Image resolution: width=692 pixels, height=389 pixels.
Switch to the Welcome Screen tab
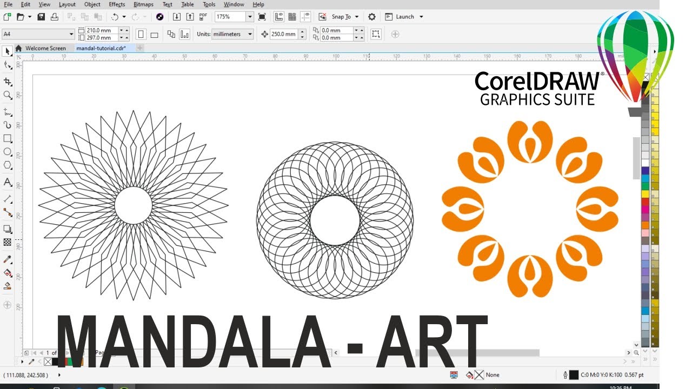[x=41, y=48]
